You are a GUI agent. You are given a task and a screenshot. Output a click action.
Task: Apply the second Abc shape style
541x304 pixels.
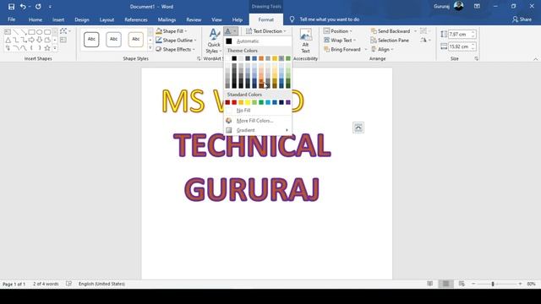click(x=113, y=40)
